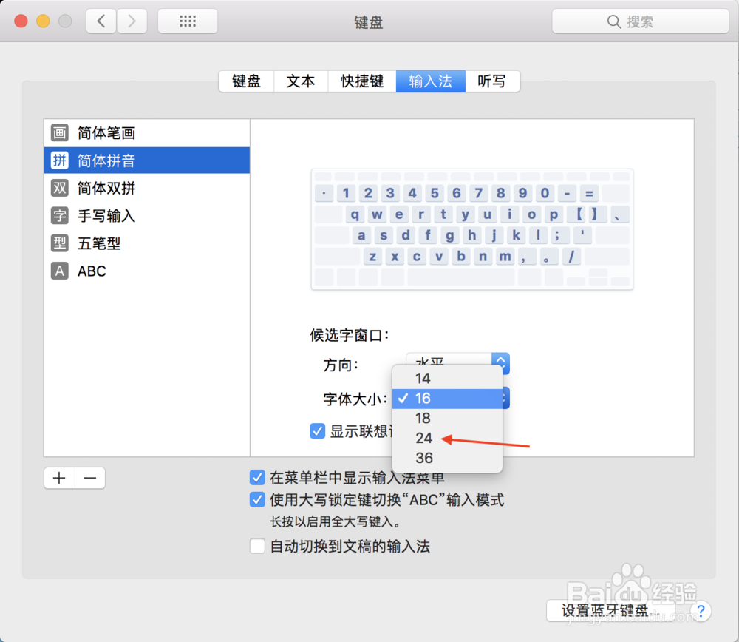Viewport: 739px width, 642px height.
Task: Click the search field
Action: coord(640,21)
